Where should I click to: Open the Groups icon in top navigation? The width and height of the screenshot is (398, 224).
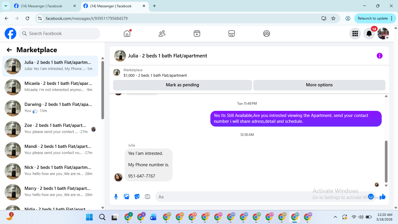click(x=267, y=34)
